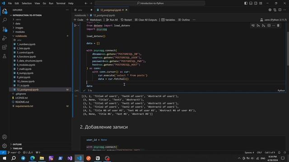Viewport: 289px width, 162px height.
Task: Open the Terminal menu
Action: pyautogui.click(x=61, y=3)
